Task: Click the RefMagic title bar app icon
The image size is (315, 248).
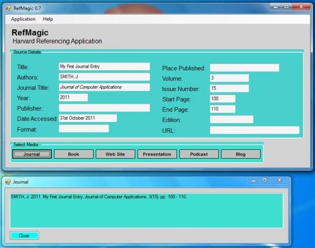Action: [x=8, y=8]
